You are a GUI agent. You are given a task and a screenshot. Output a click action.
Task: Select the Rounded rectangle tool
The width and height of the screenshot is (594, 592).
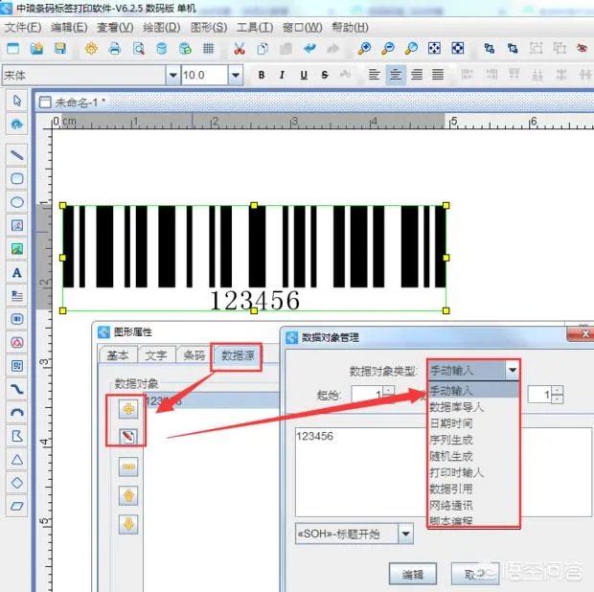pos(17,178)
